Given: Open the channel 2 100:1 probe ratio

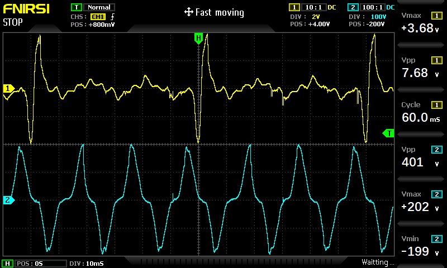Looking at the screenshot, I should coord(371,7).
